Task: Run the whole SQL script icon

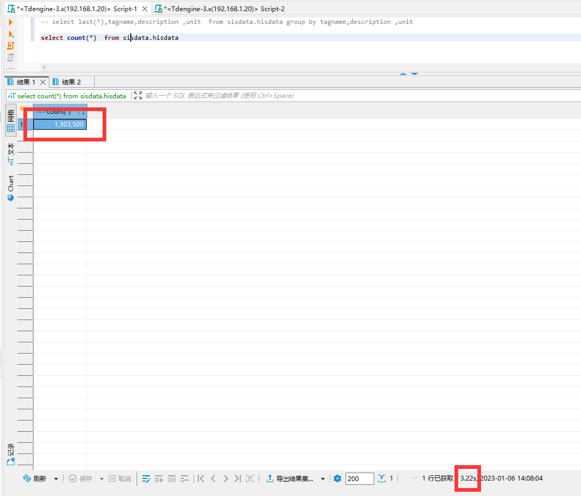Action: pos(11,46)
